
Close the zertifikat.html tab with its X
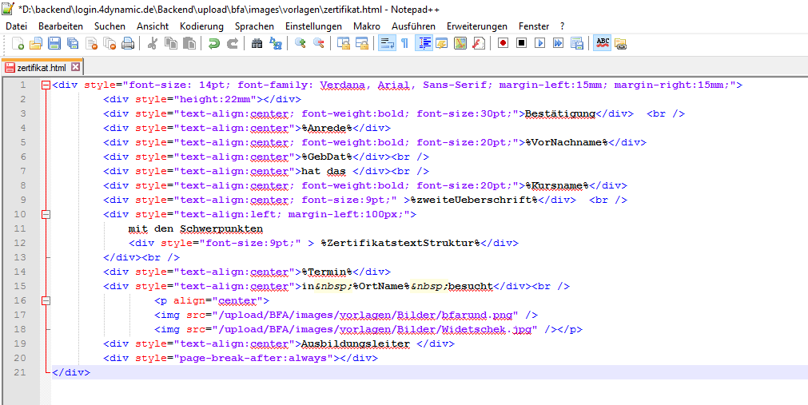pos(75,67)
